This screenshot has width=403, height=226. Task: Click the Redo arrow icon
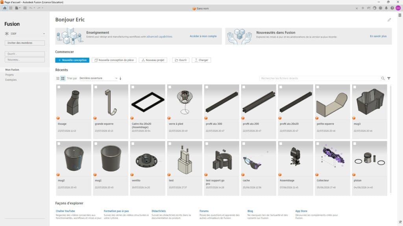click(x=39, y=8)
